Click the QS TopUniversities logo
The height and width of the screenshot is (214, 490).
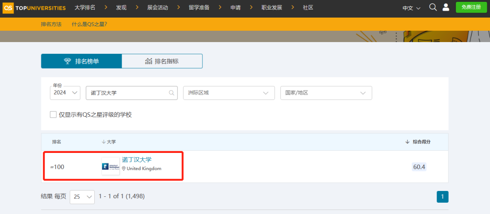[x=34, y=8]
